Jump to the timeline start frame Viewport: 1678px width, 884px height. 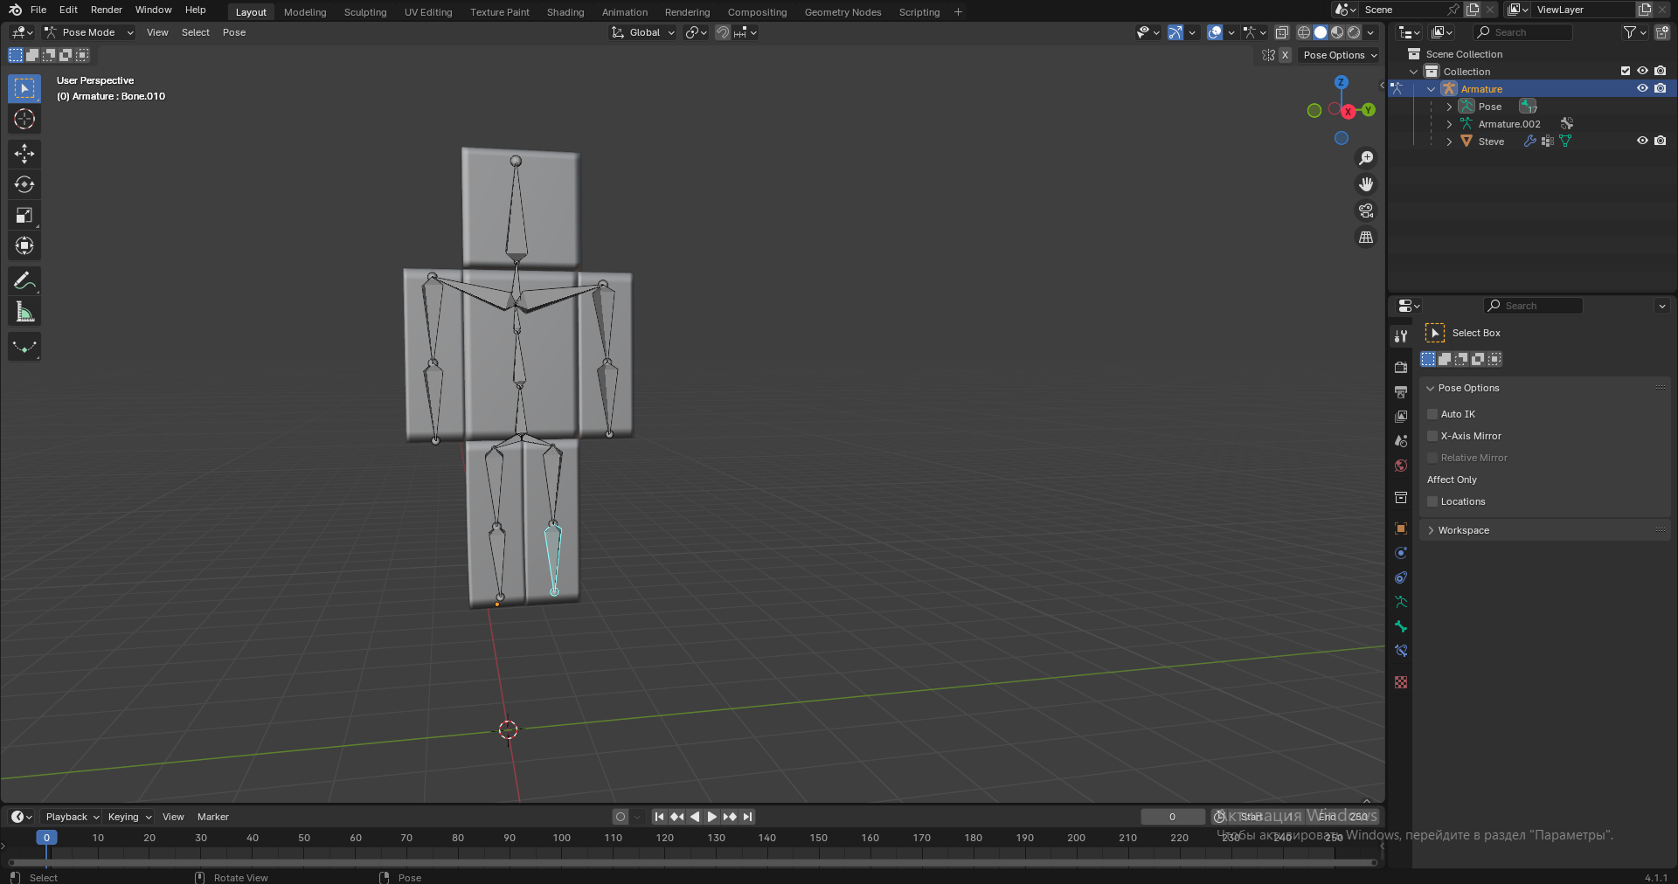tap(659, 817)
